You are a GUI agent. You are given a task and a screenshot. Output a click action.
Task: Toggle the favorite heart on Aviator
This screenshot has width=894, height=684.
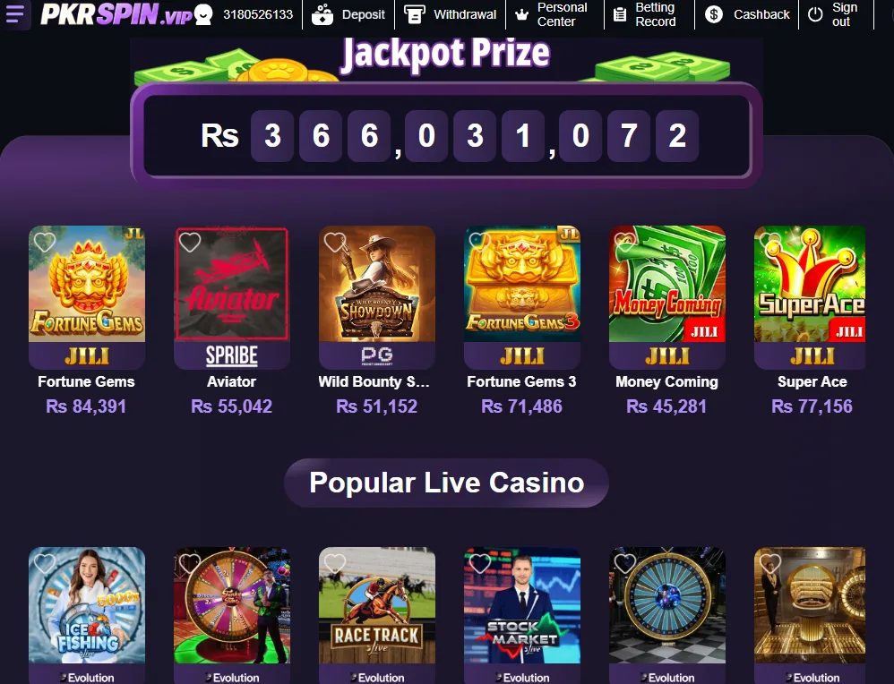pos(190,242)
